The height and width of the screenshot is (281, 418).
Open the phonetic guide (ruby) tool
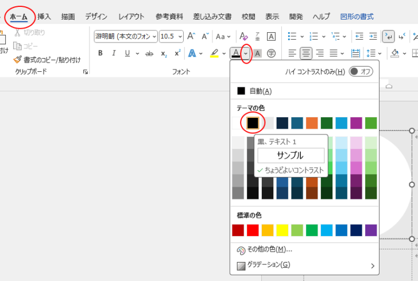point(257,36)
